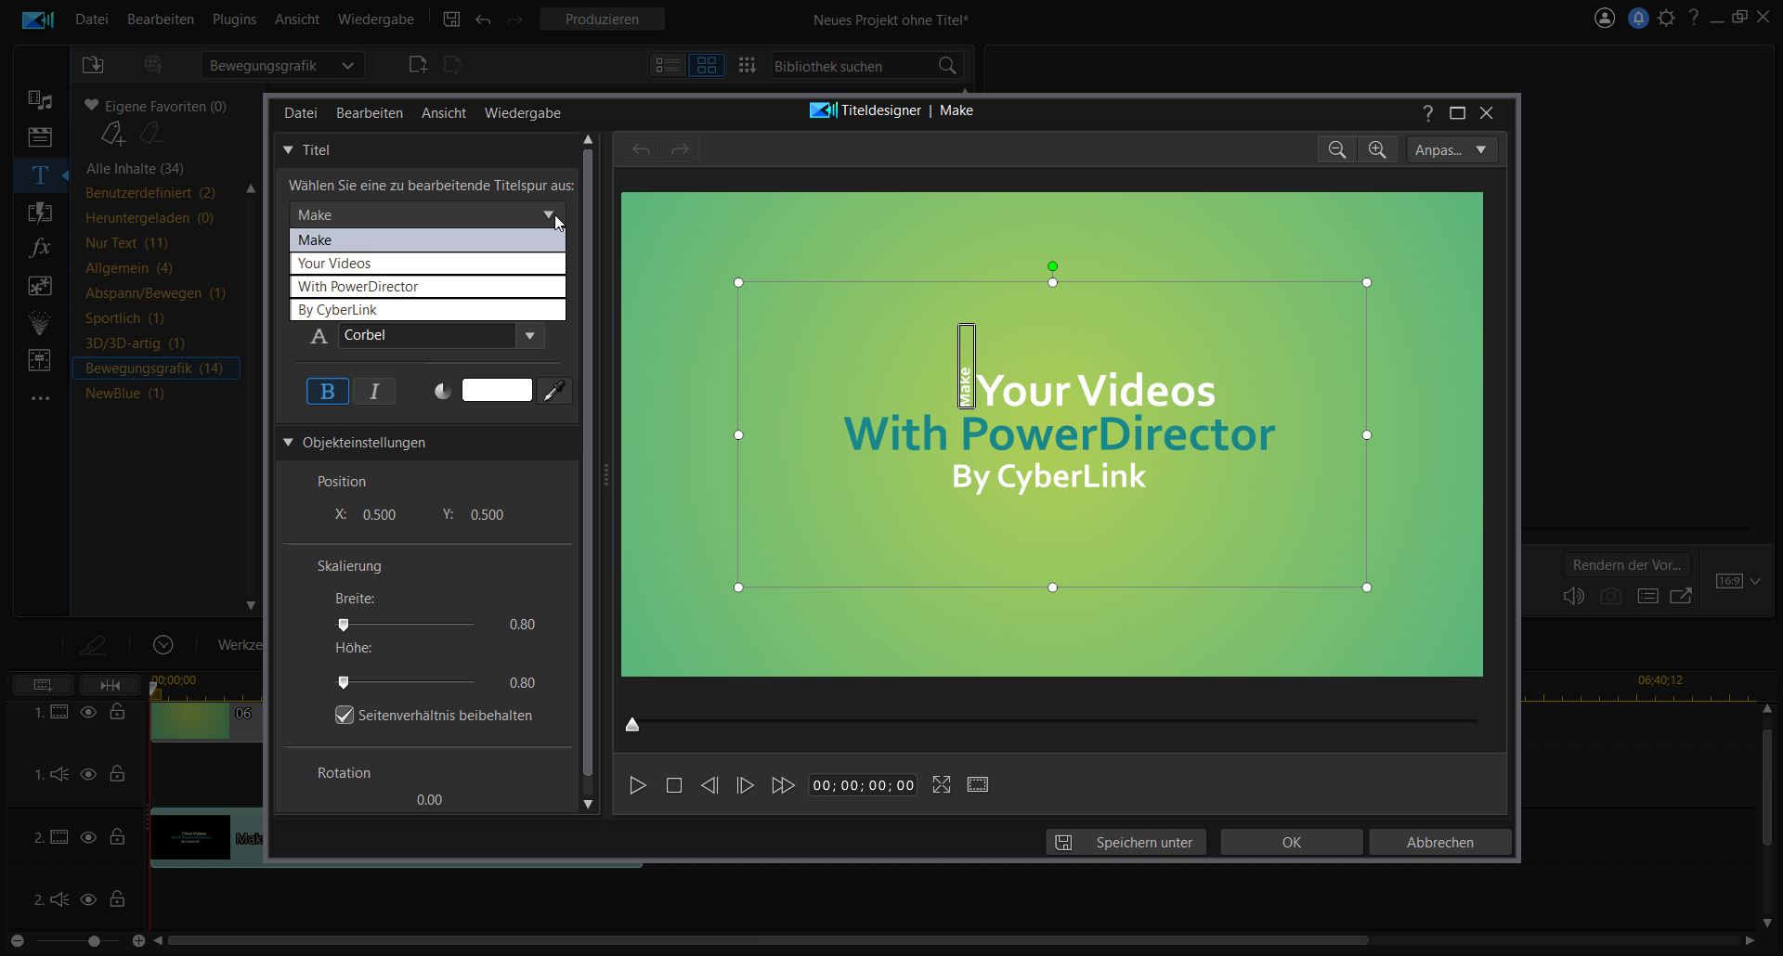Open 16:9 aspect ratio dropdown
Viewport: 1783px width, 956px height.
click(x=1738, y=581)
